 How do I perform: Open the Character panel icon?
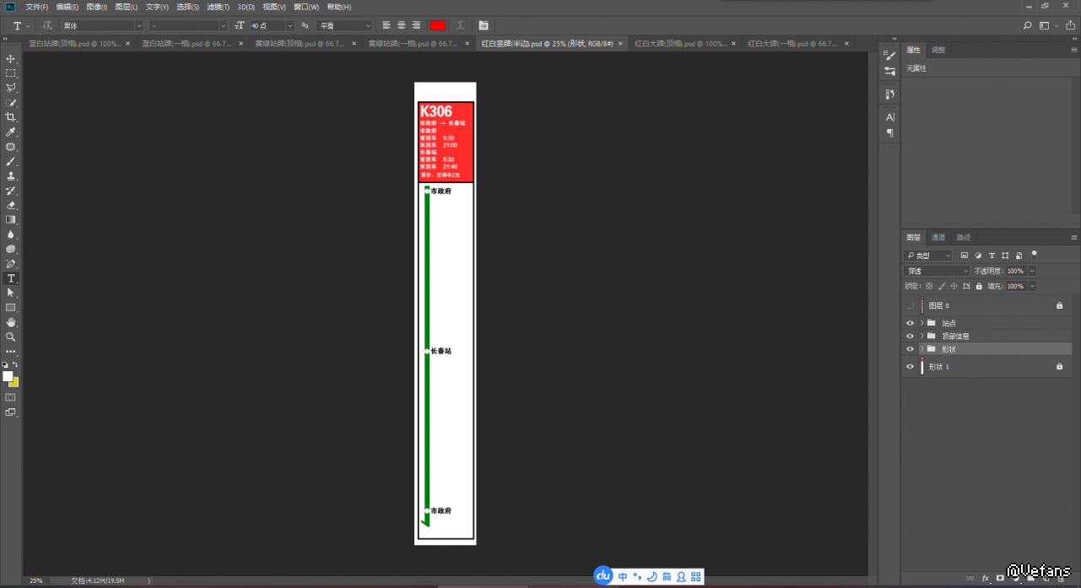tap(889, 117)
